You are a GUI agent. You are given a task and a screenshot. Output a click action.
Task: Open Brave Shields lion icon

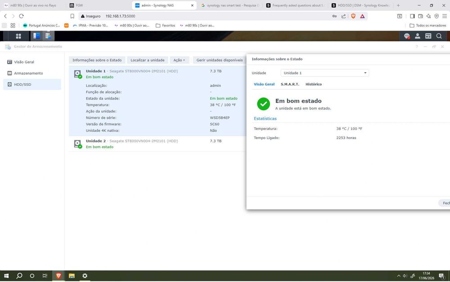tap(353, 16)
